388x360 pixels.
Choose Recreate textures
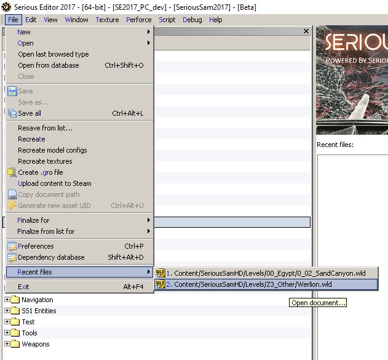click(79, 161)
